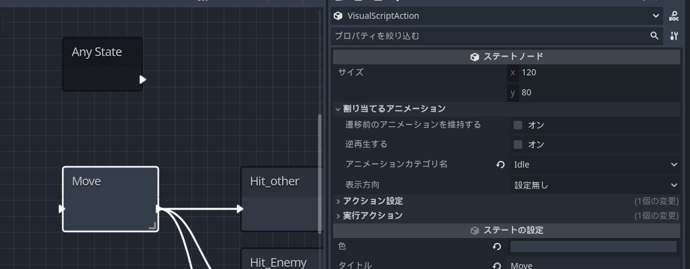Click Any State node output arrow
Viewport: 690px width, 269px height.
143,80
